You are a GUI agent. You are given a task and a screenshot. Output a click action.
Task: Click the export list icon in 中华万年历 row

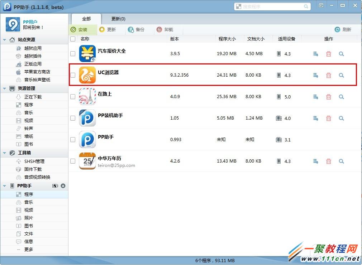point(315,161)
